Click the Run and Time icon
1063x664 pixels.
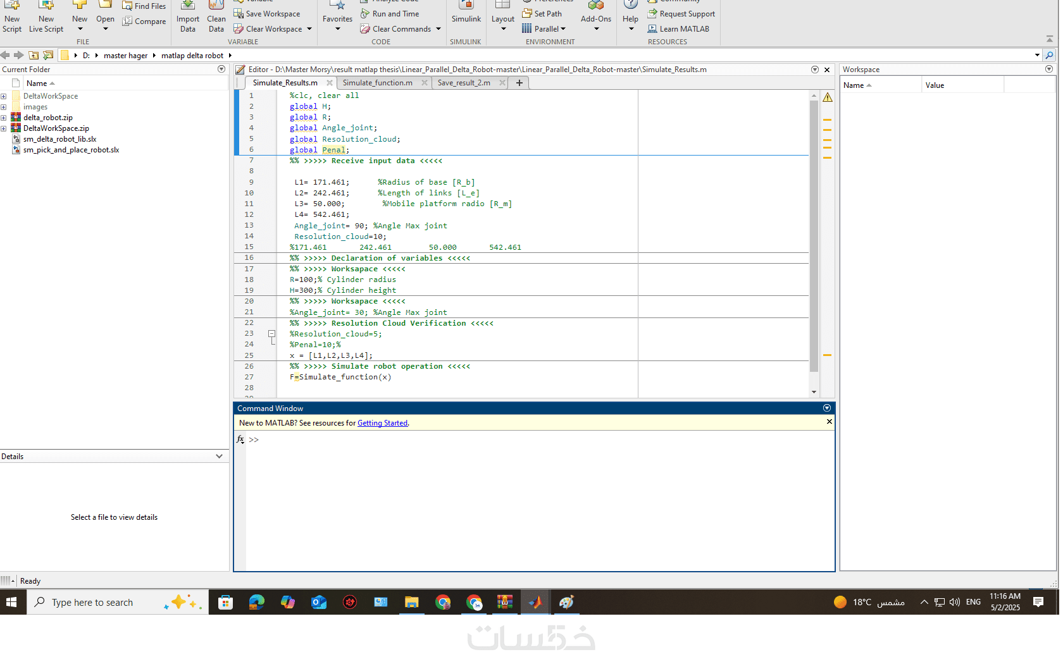[x=365, y=13]
